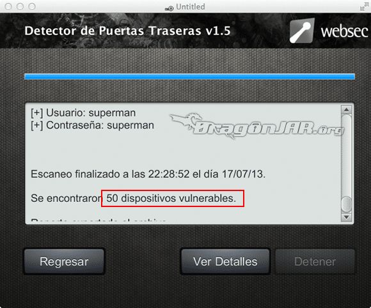This screenshot has height=308, width=371.
Task: Click the green zoom window button
Action: pos(32,6)
